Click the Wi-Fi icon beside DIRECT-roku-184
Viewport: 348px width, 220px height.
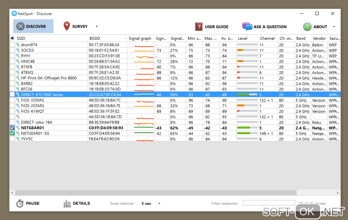(18, 122)
